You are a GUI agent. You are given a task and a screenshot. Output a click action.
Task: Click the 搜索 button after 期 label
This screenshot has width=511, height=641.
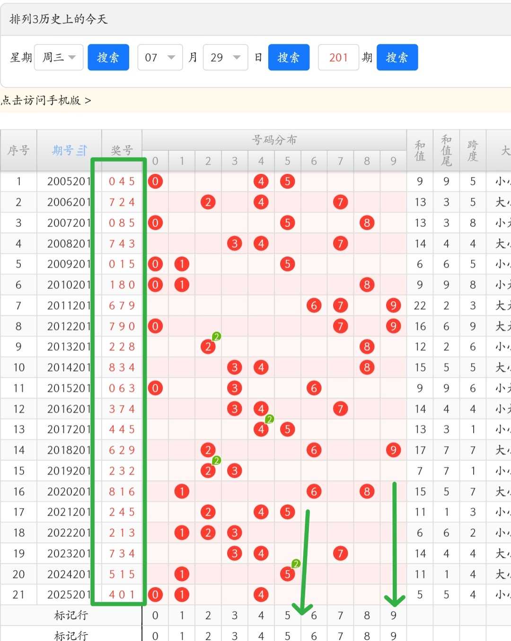pyautogui.click(x=397, y=57)
